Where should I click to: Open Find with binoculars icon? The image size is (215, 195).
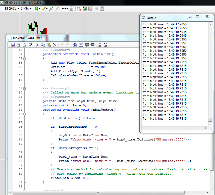click(75, 45)
